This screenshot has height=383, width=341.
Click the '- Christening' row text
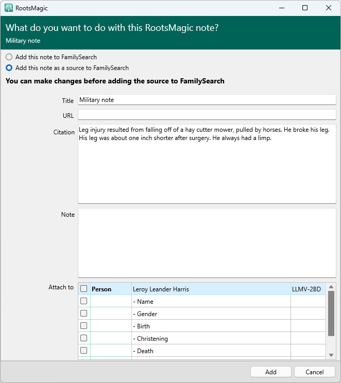tap(150, 339)
